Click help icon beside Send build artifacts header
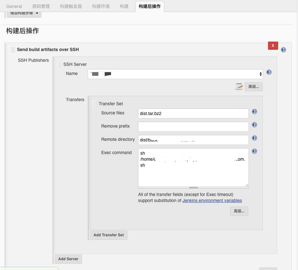The width and height of the screenshot is (298, 270). [x=283, y=50]
